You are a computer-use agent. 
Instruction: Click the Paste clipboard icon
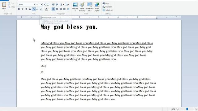tap(4, 5)
